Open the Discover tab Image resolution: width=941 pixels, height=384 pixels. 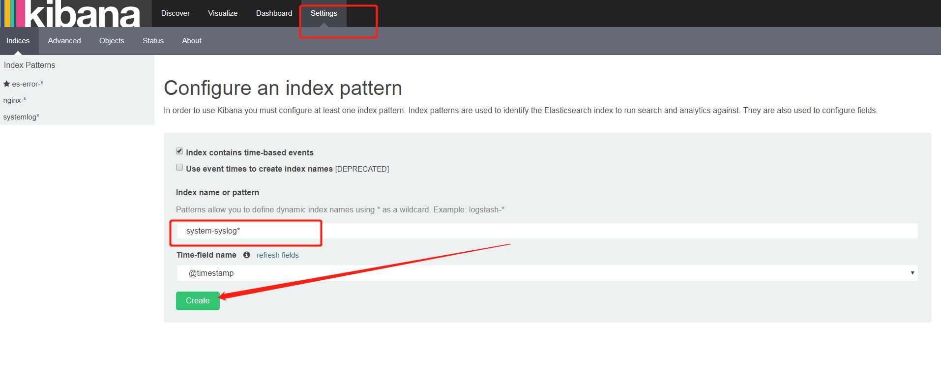click(x=176, y=13)
